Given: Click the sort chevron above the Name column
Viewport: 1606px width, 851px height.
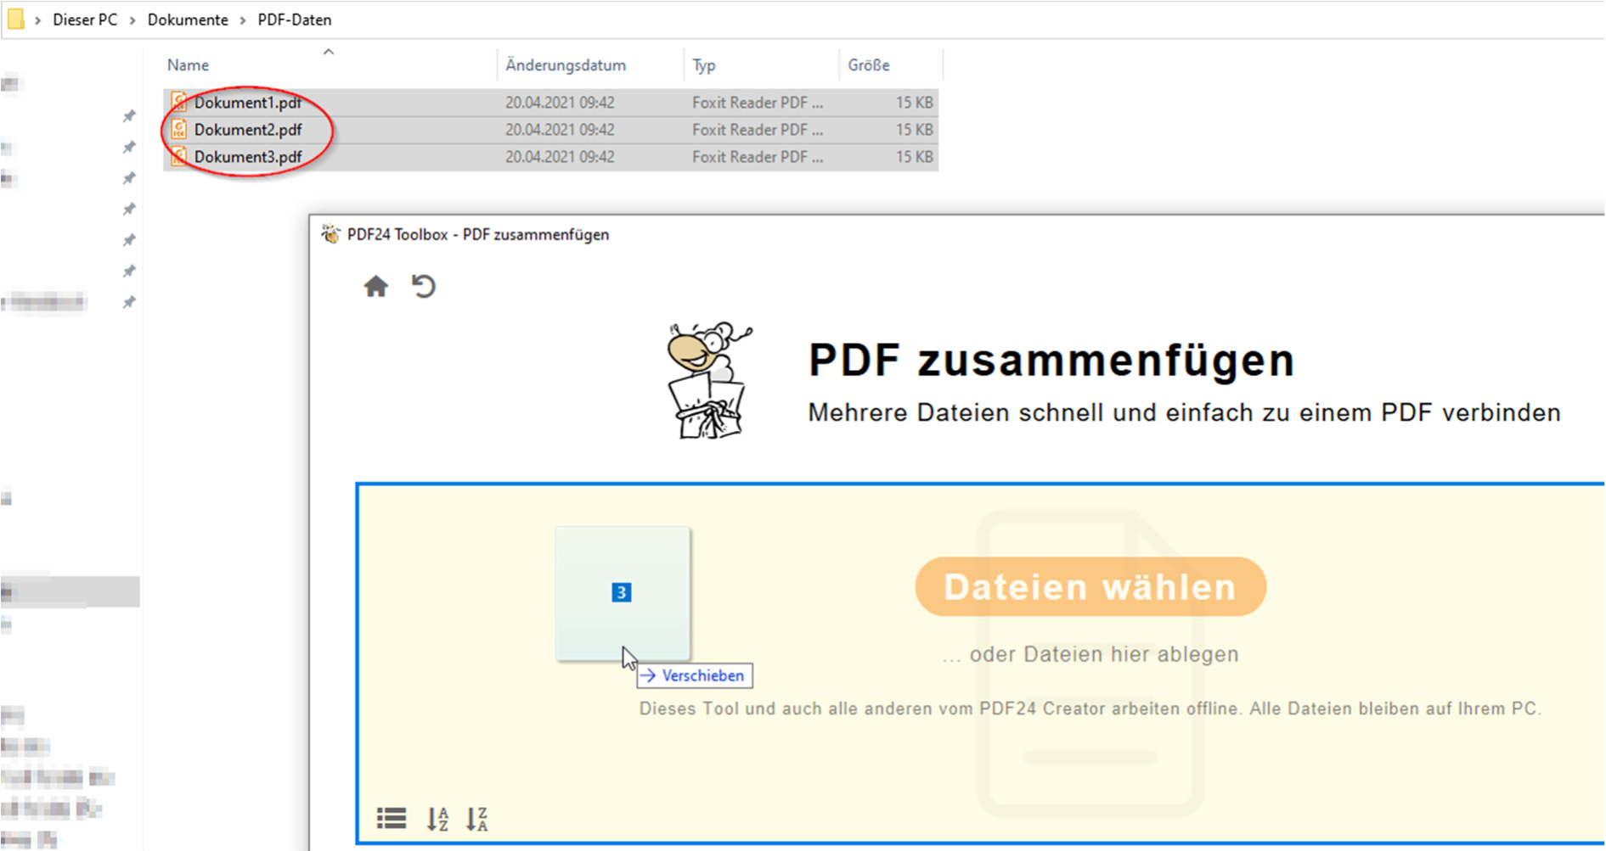Looking at the screenshot, I should click(x=329, y=52).
